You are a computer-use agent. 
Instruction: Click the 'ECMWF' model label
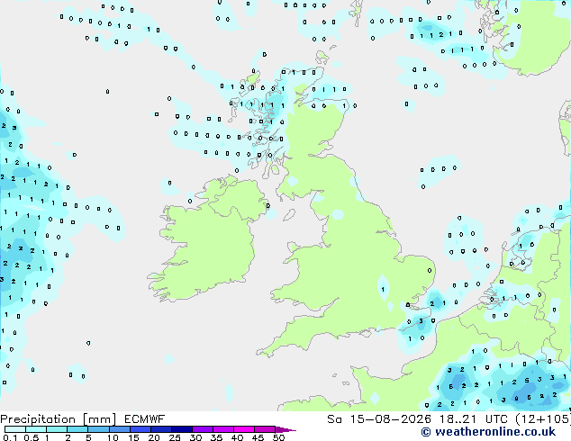pos(144,419)
